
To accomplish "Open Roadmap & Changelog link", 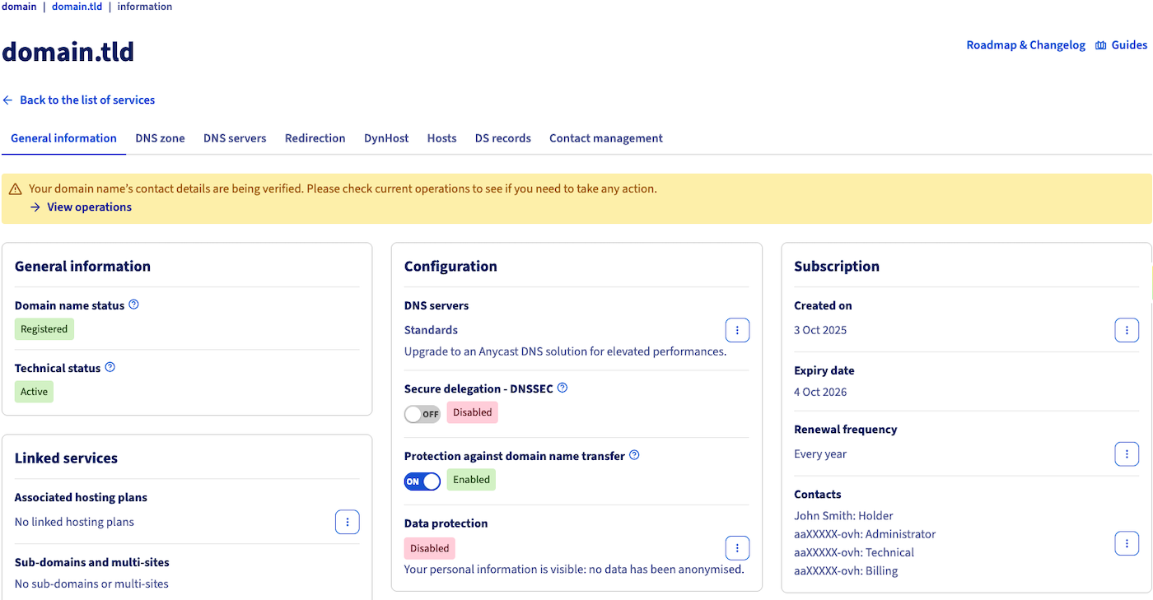I will click(1025, 45).
